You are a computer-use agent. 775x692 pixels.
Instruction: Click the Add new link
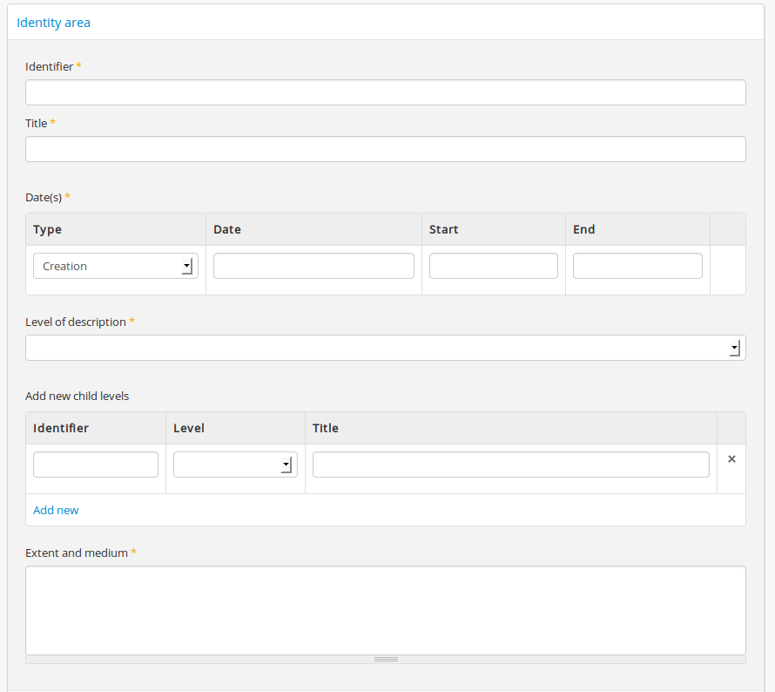(x=56, y=510)
